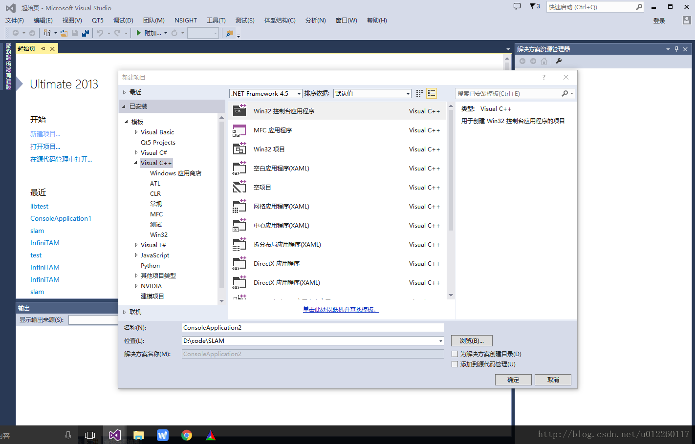Click the template search magnifier icon
This screenshot has width=695, height=444.
coord(565,93)
